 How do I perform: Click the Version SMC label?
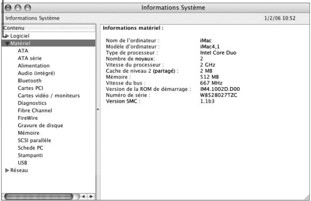pyautogui.click(x=123, y=101)
